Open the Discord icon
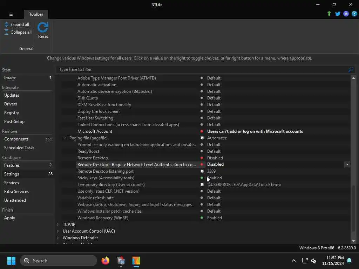Screen dimensions: 359x269 pyautogui.click(x=346, y=14)
